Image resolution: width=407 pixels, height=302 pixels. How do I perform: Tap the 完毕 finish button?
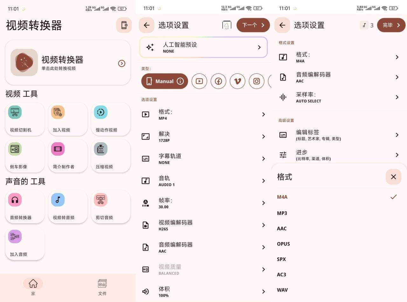point(391,25)
